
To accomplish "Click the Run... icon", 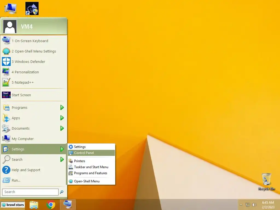I will pyautogui.click(x=6, y=180).
